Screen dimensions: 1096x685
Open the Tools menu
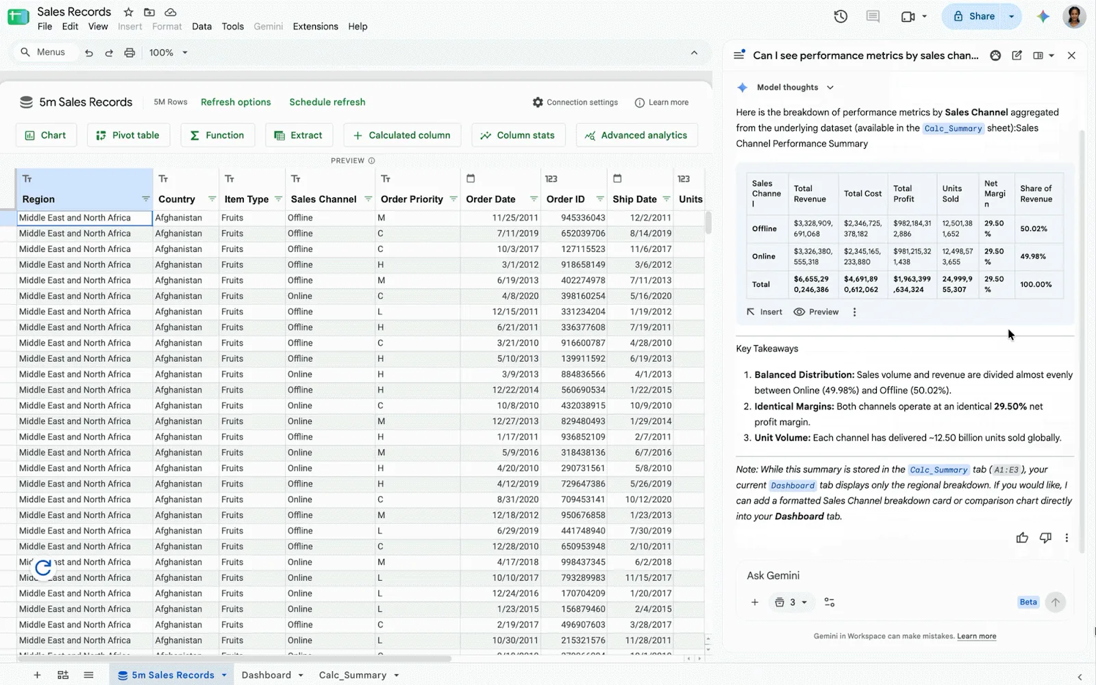[x=233, y=27]
